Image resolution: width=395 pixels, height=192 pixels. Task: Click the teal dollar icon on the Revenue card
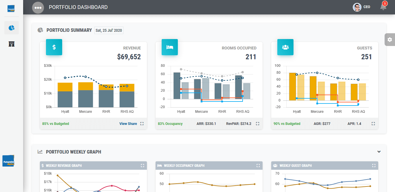coord(54,47)
